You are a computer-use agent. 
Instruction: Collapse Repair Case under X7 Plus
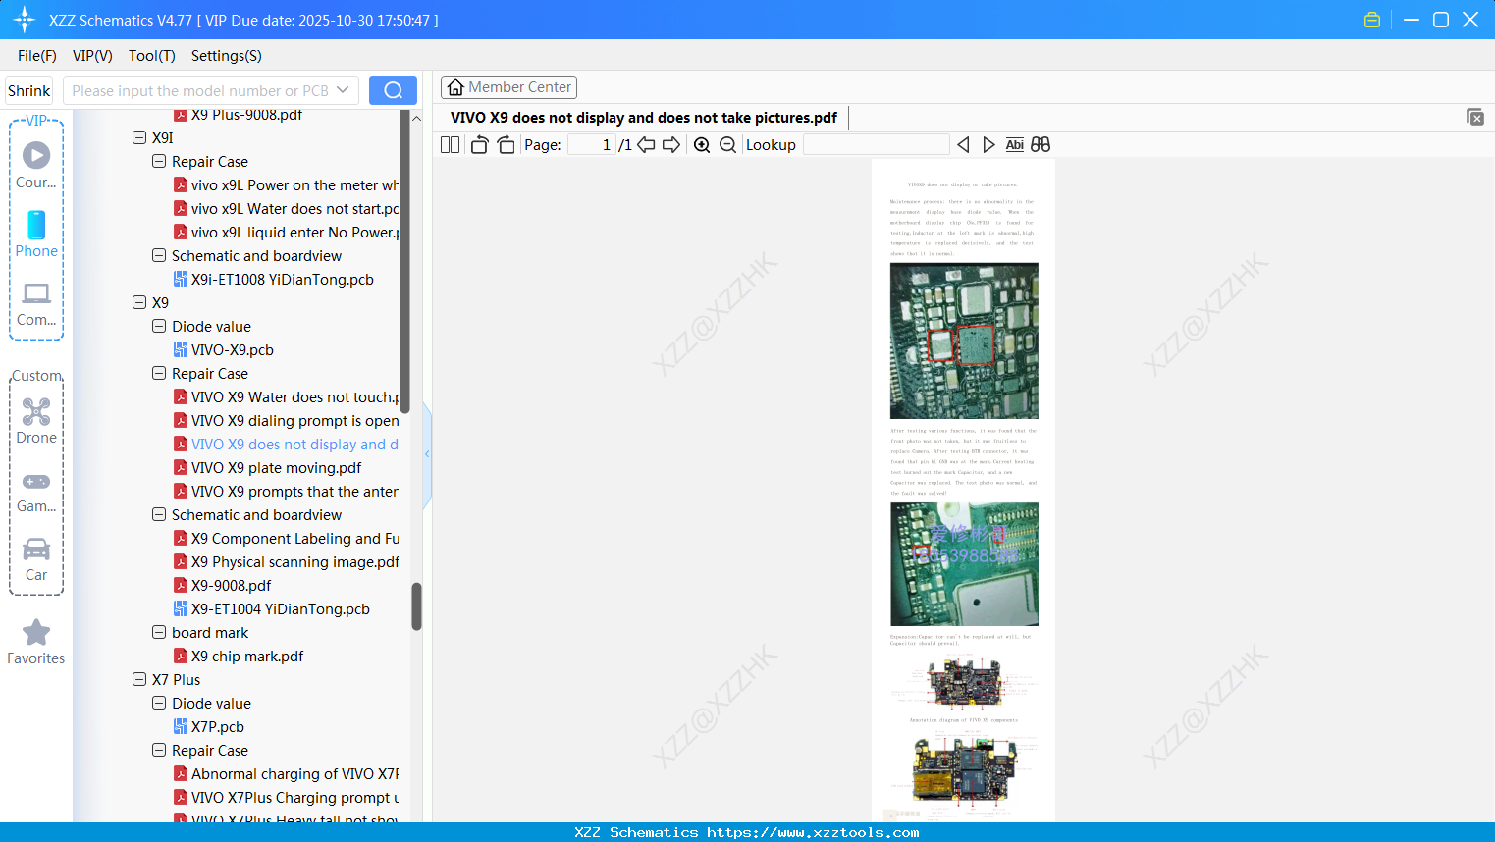point(159,751)
